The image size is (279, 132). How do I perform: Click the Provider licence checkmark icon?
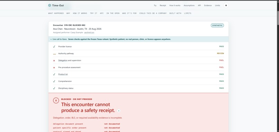click(54, 46)
